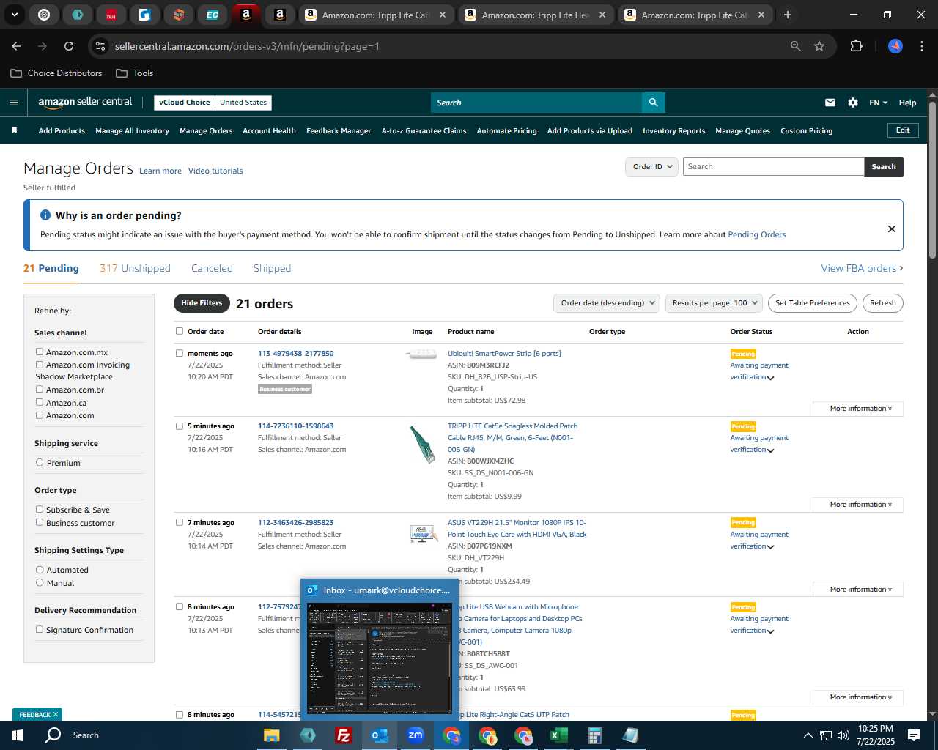The height and width of the screenshot is (750, 938).
Task: Click the Hide Filters button
Action: coord(202,303)
